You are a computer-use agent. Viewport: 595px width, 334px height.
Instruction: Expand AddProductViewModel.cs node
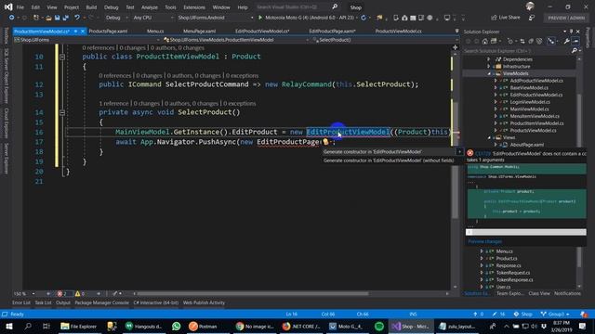pos(496,81)
